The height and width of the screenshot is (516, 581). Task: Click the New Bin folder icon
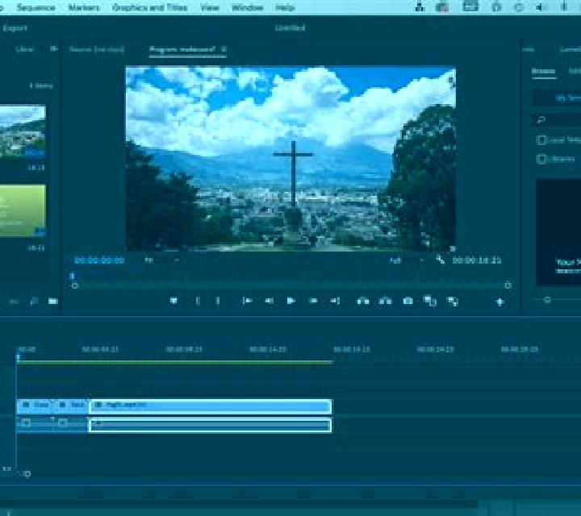click(x=53, y=302)
